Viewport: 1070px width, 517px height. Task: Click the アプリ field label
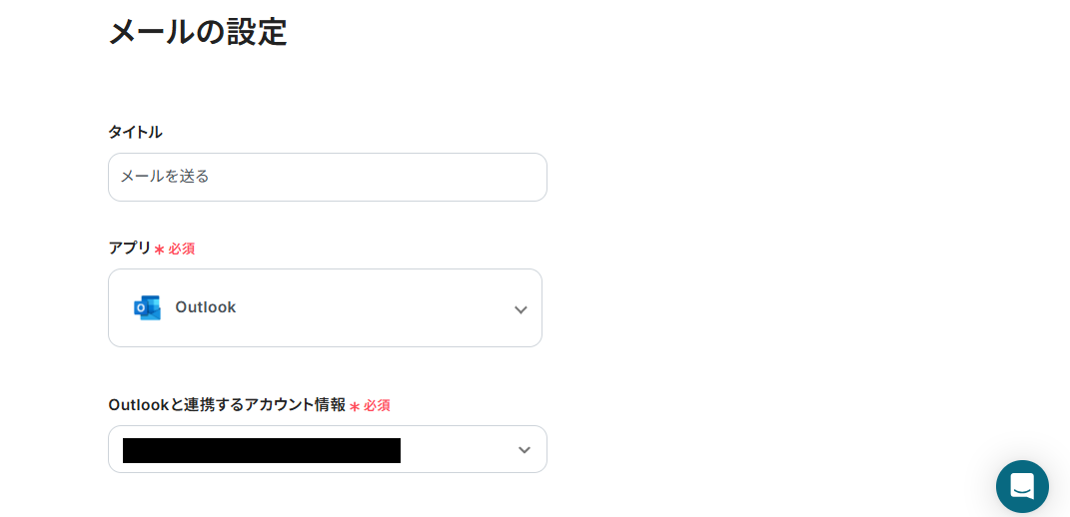point(129,248)
